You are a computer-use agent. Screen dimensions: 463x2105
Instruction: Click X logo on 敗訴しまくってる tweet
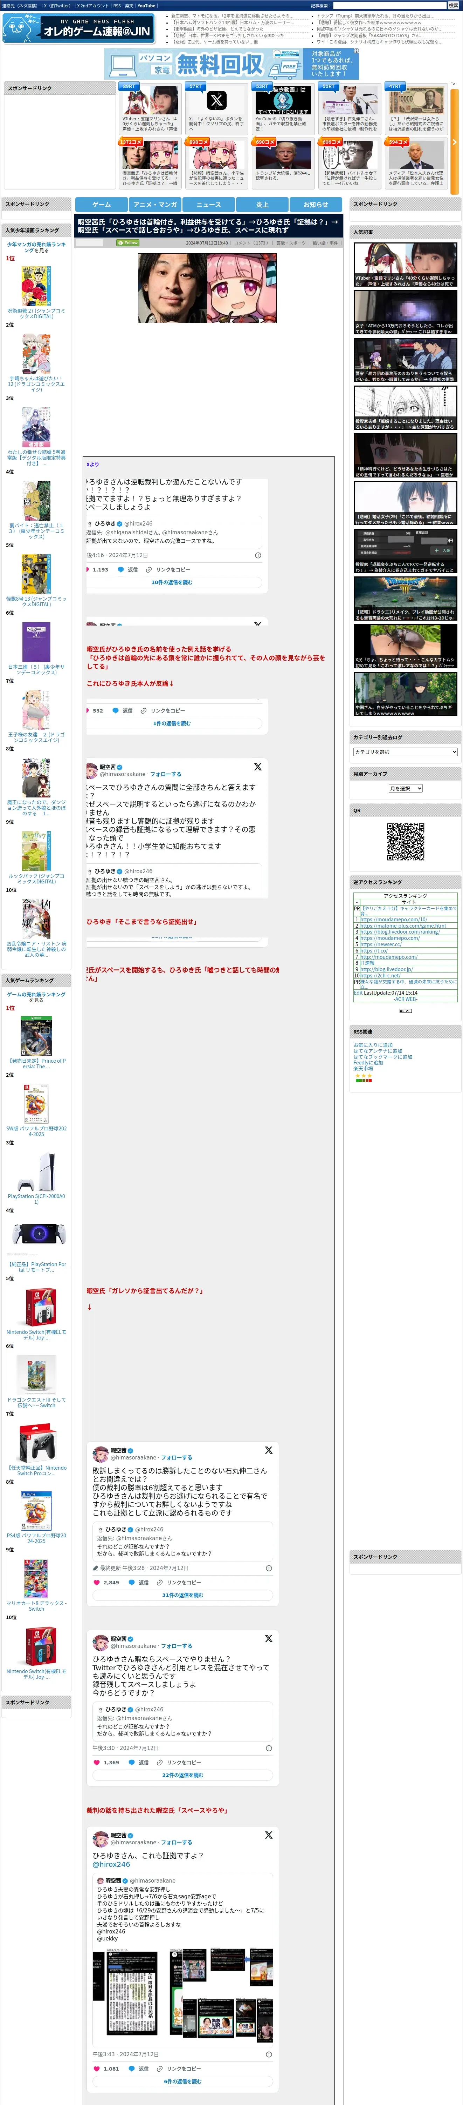tap(268, 1450)
